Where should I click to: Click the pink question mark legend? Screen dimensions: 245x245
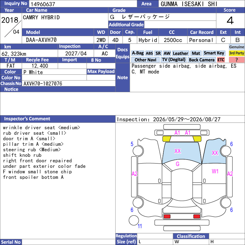point(236,60)
